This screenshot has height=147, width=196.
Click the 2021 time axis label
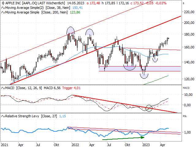[x=5, y=145]
